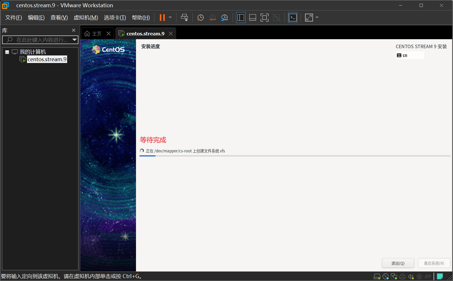Open the 选项卡(T) menu
This screenshot has width=453, height=281.
(115, 17)
